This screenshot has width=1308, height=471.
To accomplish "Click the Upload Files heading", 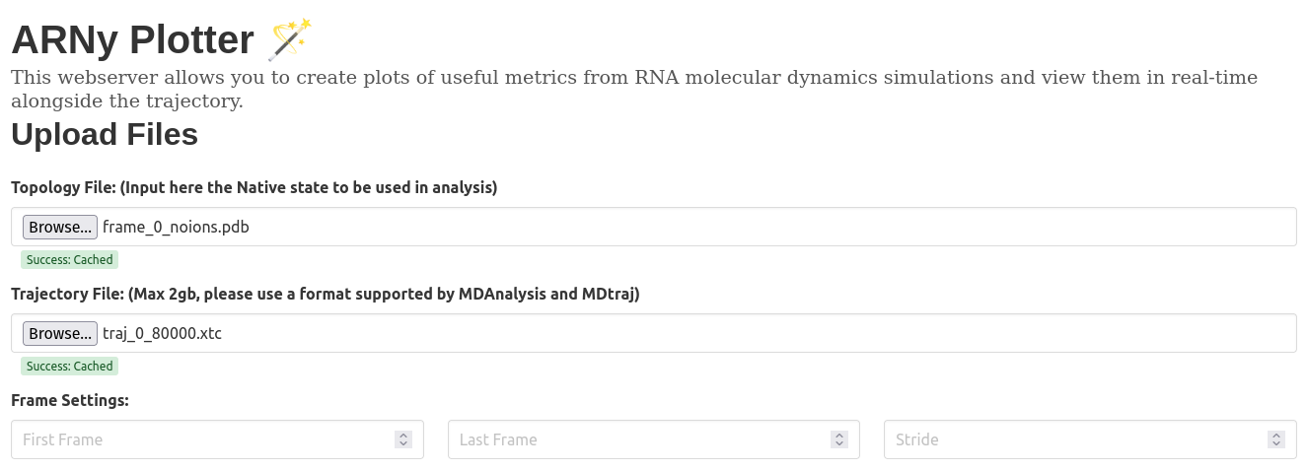I will 105,135.
